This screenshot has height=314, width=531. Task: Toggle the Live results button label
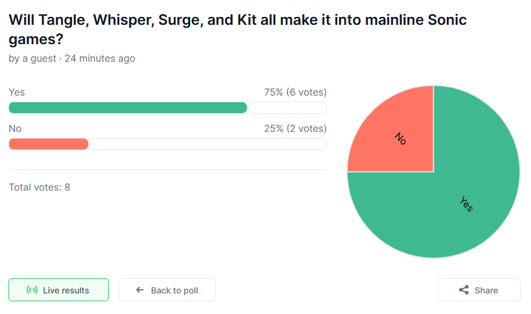66,290
